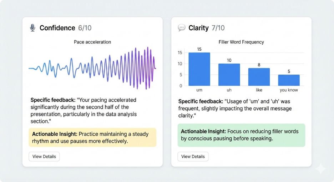Screen dimensions: 334x182
Task: Click the green Actionable Insight box
Action: pos(241,135)
